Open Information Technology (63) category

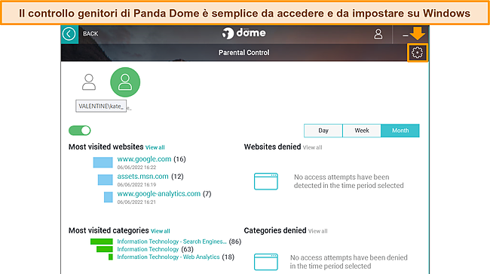pyautogui.click(x=148, y=249)
